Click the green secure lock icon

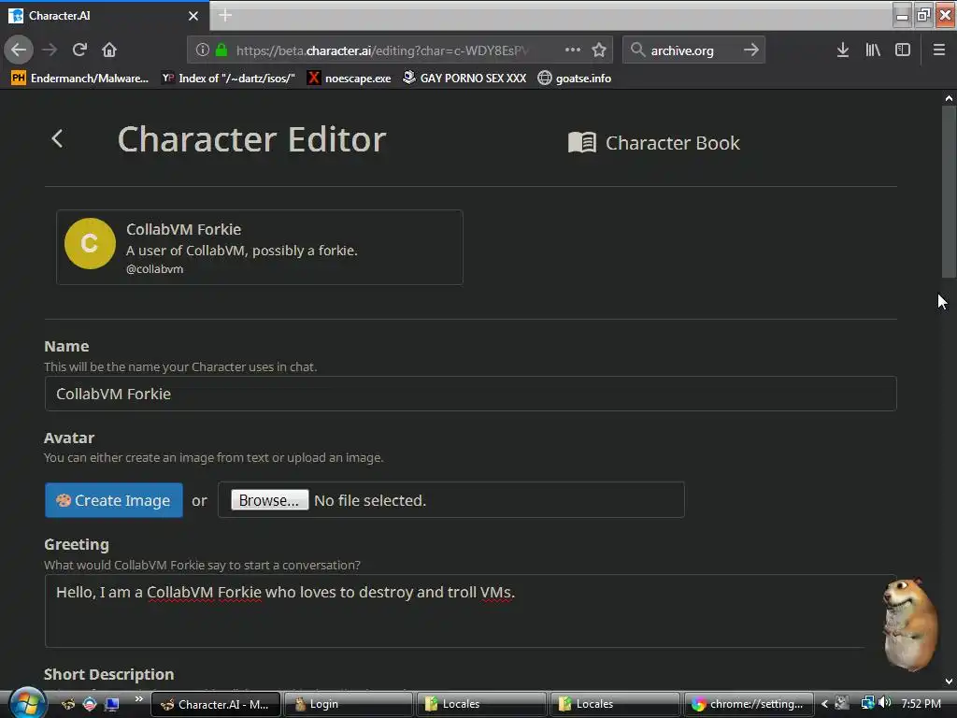[x=221, y=50]
